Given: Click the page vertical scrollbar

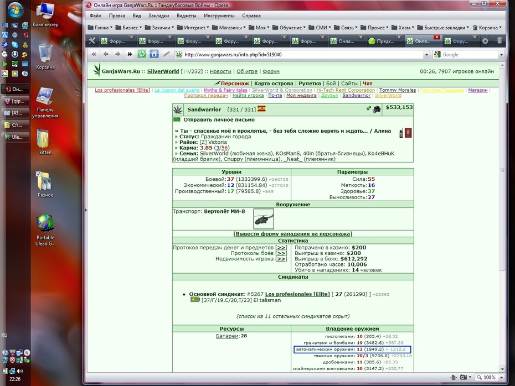Looking at the screenshot, I should click(x=502, y=216).
